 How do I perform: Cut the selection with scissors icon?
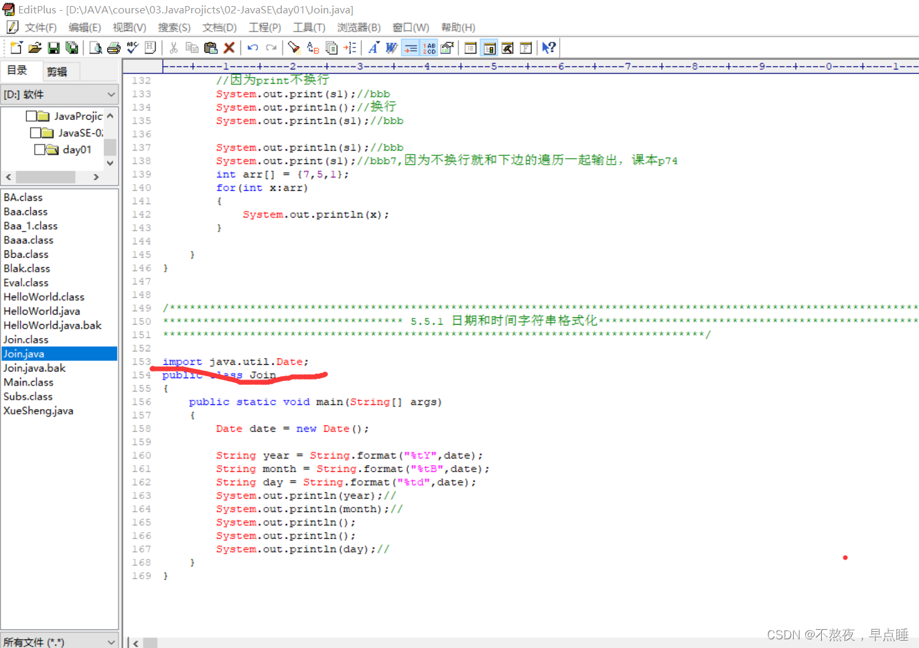click(173, 48)
